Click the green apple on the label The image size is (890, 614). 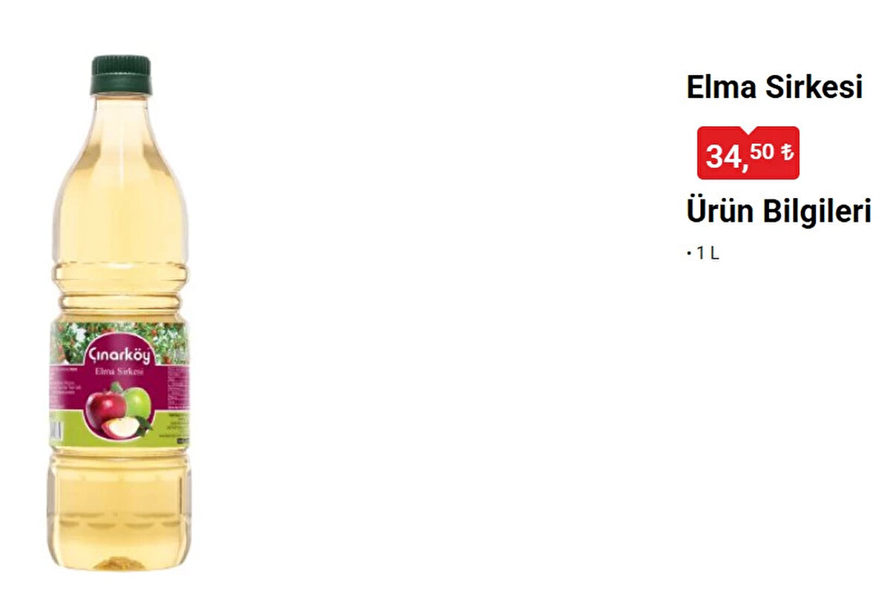coord(137,403)
